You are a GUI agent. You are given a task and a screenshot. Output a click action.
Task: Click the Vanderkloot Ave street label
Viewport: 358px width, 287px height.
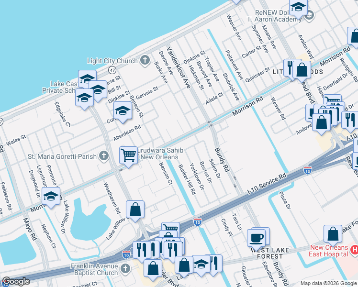(x=179, y=67)
